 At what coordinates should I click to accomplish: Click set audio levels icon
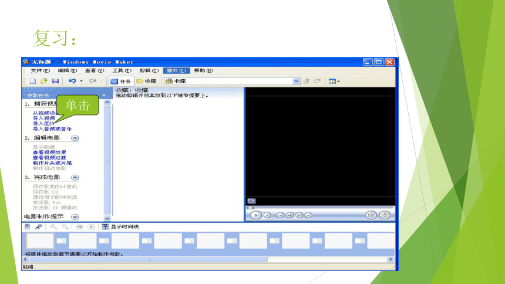28,226
